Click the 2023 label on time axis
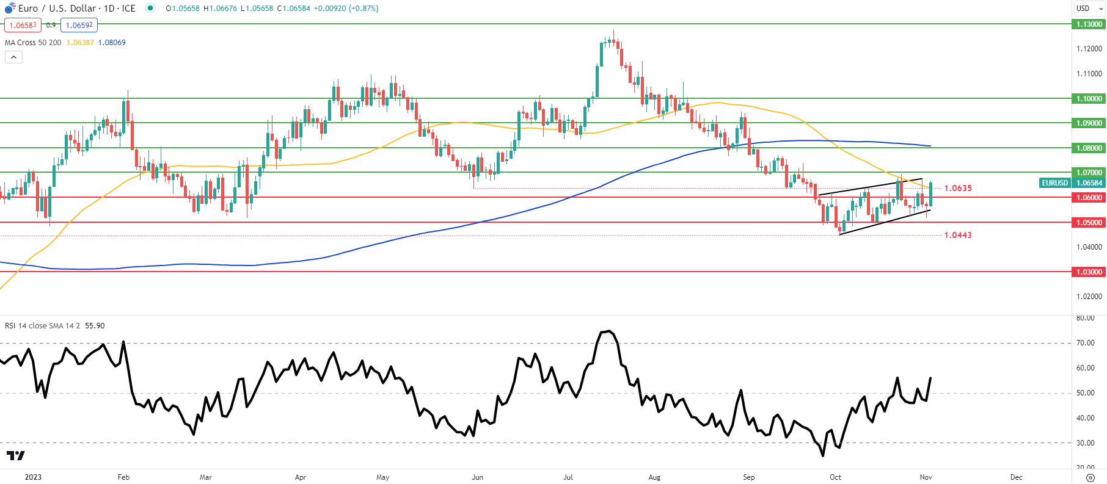The height and width of the screenshot is (484, 1107). coord(33,477)
